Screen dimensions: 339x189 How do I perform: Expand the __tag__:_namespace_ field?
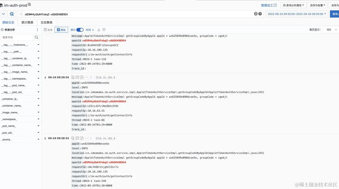(x=38, y=79)
